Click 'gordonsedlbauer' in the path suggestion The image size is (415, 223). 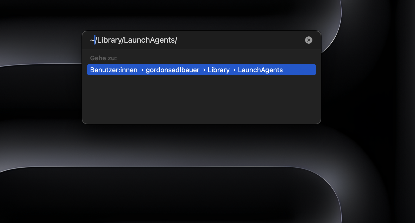coord(172,70)
